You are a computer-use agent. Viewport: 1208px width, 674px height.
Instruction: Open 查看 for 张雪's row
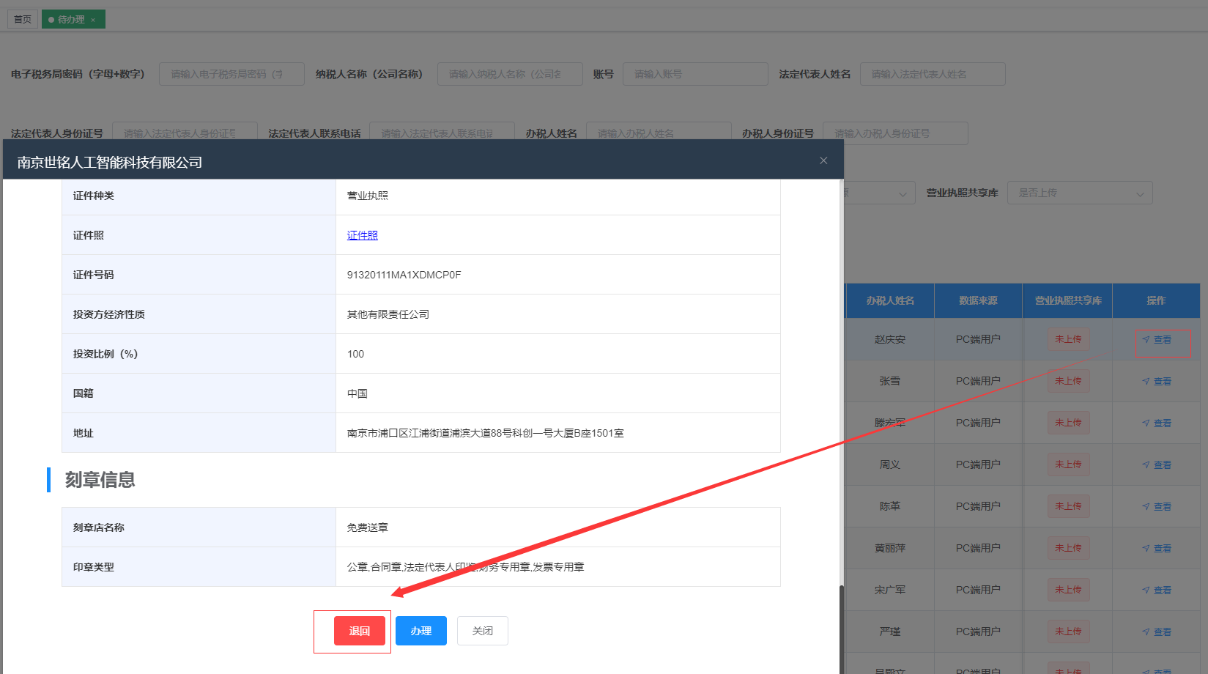coord(1157,382)
